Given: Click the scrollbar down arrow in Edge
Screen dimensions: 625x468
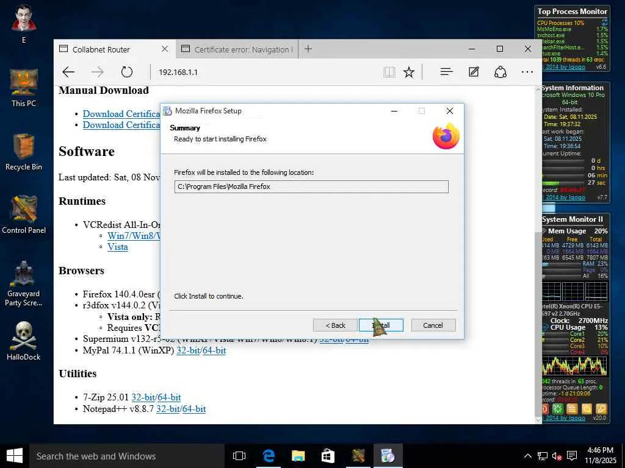Looking at the screenshot, I should coord(538,419).
